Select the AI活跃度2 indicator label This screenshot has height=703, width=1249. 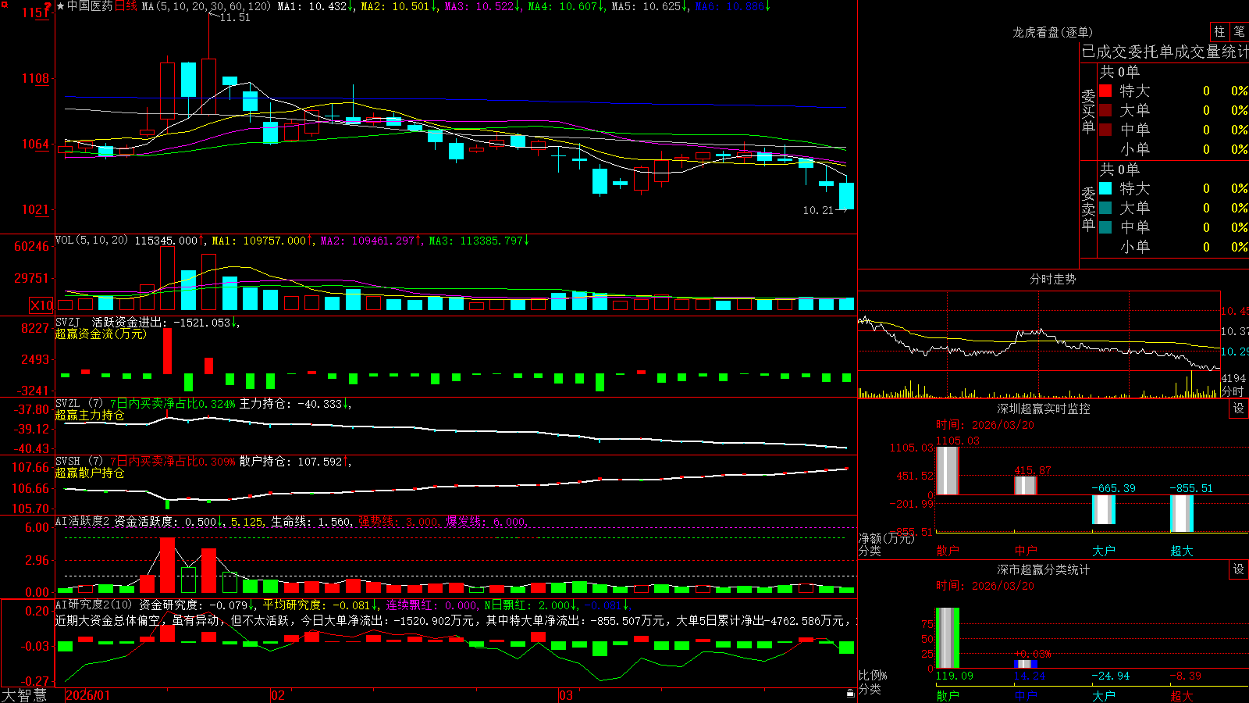(82, 521)
